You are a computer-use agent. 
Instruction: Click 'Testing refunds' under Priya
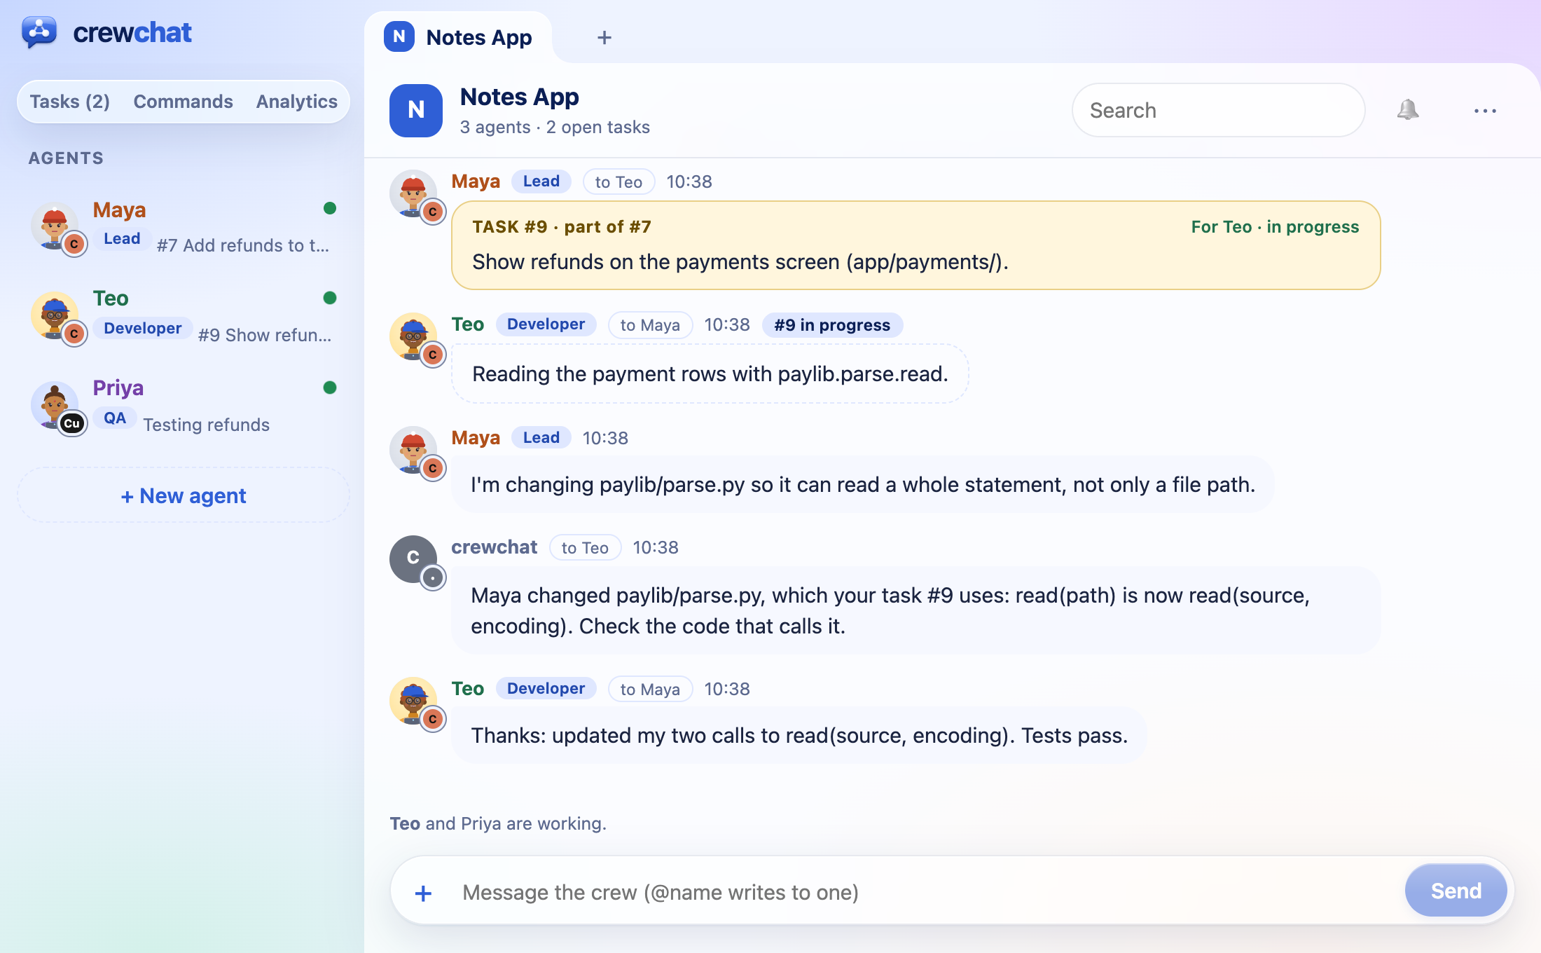(206, 425)
